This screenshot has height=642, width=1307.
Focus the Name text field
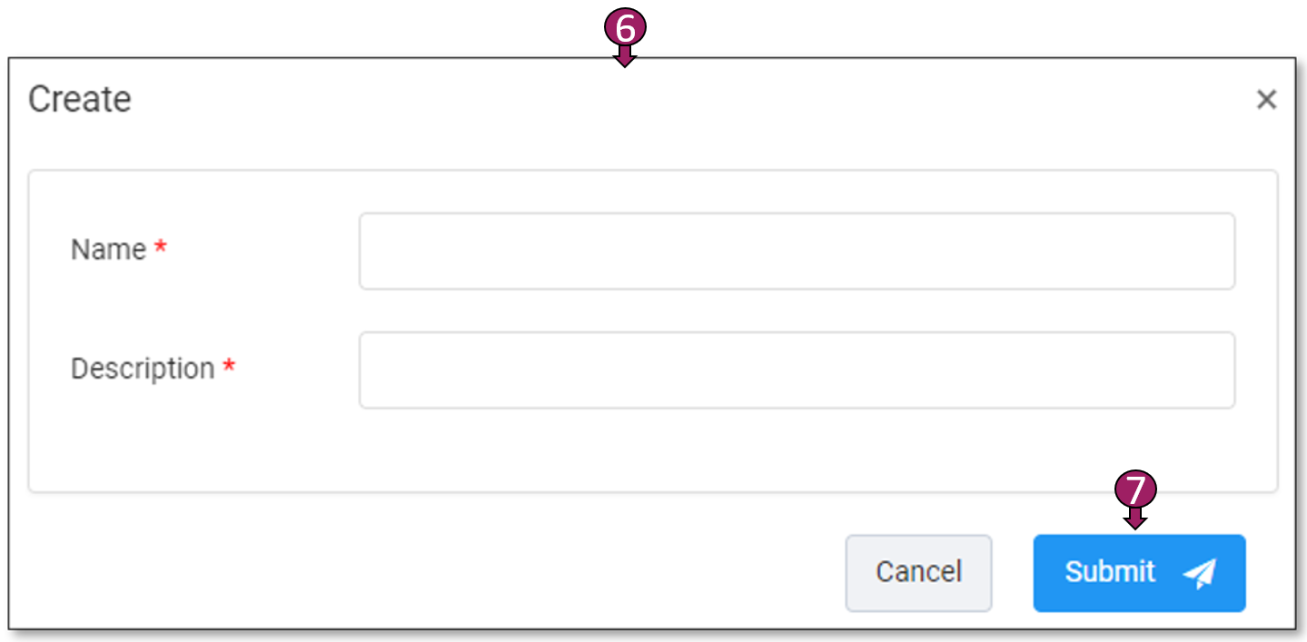pyautogui.click(x=796, y=251)
